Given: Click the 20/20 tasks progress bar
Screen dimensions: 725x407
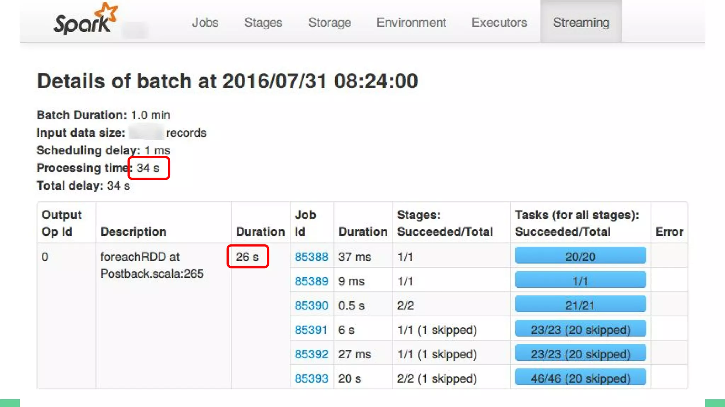Looking at the screenshot, I should tap(580, 256).
